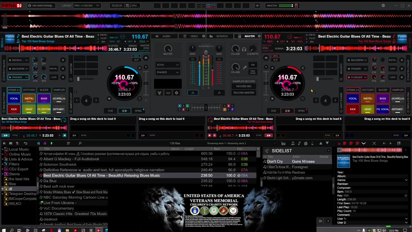Click the left deck album cover thumbnail
Image resolution: width=412 pixels, height=232 pixels.
(10, 38)
